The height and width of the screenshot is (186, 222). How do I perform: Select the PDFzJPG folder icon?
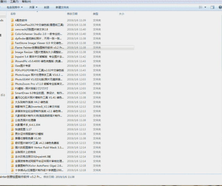pyautogui.click(x=13, y=70)
